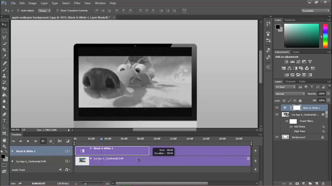Toggle audio playback speaker in Timeline
Image resolution: width=332 pixels, height=186 pixels.
pos(43,141)
